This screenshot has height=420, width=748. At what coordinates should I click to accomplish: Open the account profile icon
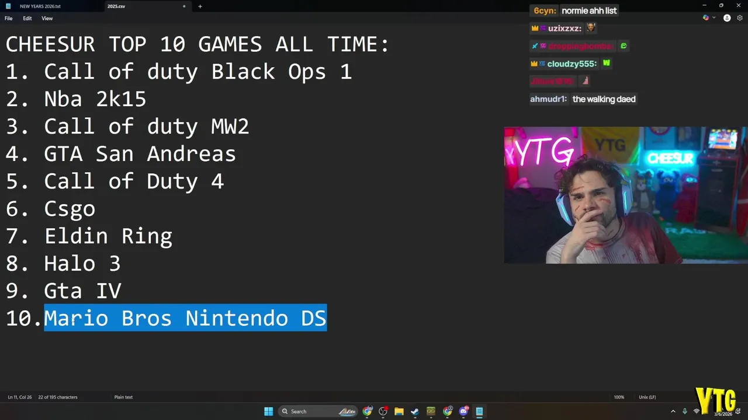tap(727, 18)
